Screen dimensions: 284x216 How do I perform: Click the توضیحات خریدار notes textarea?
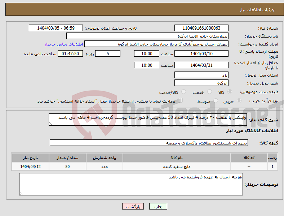pos(131,184)
